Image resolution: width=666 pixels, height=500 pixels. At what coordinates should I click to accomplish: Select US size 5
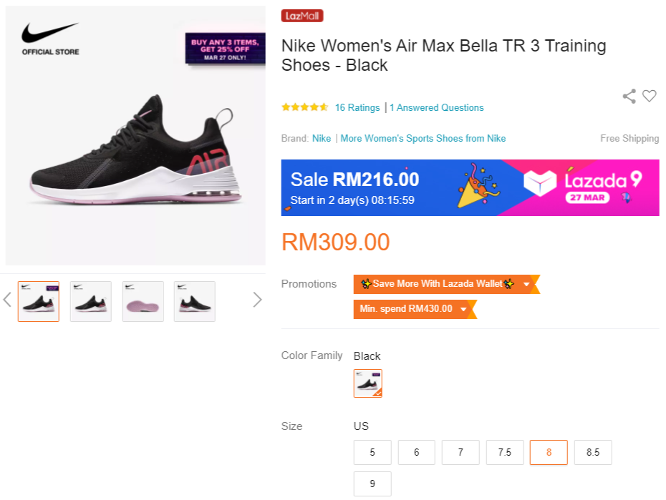(372, 452)
